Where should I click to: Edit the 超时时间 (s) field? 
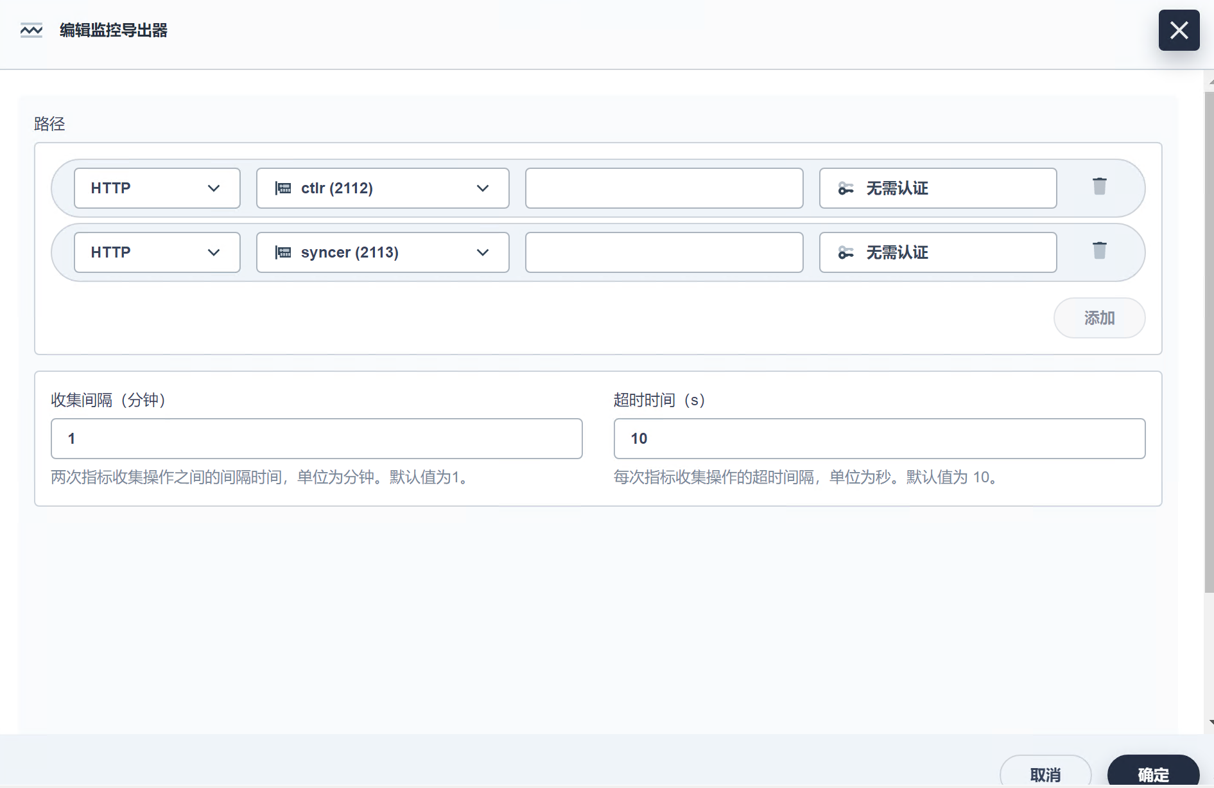[880, 439]
